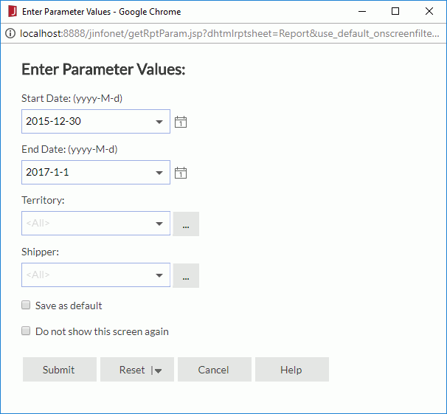Click the 'Territory:' label
Viewport: 447px width, 414px height.
[43, 200]
